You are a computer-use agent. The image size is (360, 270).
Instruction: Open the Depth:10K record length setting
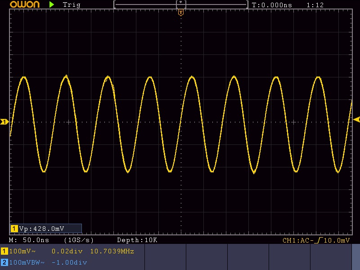137,240
